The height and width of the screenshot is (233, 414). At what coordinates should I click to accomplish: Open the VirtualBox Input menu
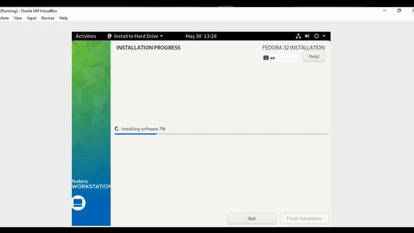32,18
